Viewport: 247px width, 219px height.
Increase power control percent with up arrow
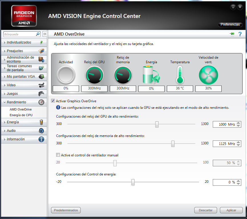[238, 181]
